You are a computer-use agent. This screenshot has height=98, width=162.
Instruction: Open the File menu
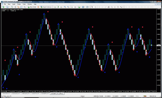pyautogui.click(x=5, y=4)
